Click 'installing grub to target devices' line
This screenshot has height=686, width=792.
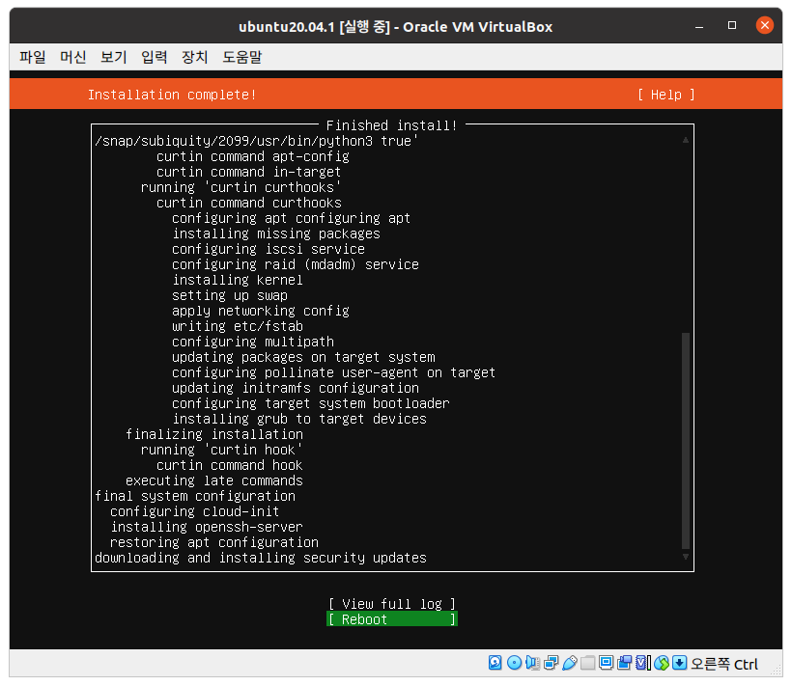[x=299, y=419]
